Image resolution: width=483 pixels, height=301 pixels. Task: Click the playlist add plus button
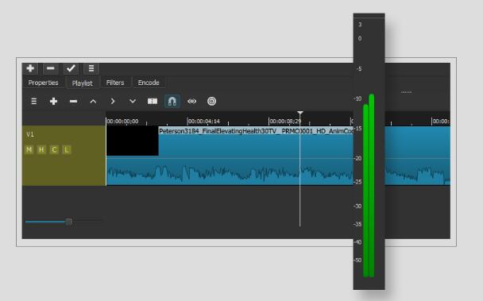pos(30,68)
